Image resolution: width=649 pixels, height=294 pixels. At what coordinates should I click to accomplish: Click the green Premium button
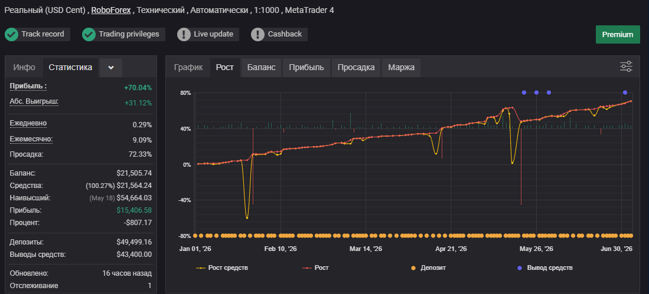(618, 34)
